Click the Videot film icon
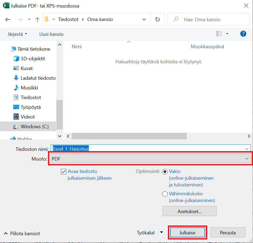 pos(16,116)
